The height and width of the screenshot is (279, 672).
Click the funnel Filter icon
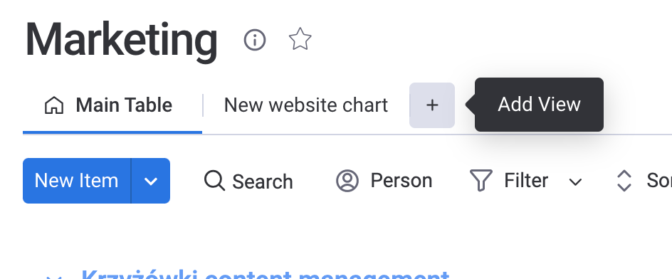481,181
